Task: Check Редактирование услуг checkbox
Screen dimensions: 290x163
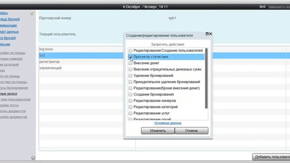Action: 130,113
